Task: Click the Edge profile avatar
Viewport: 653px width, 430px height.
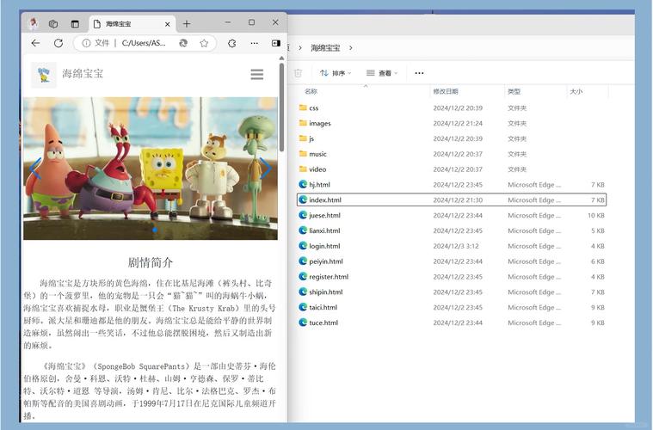Action: point(34,24)
